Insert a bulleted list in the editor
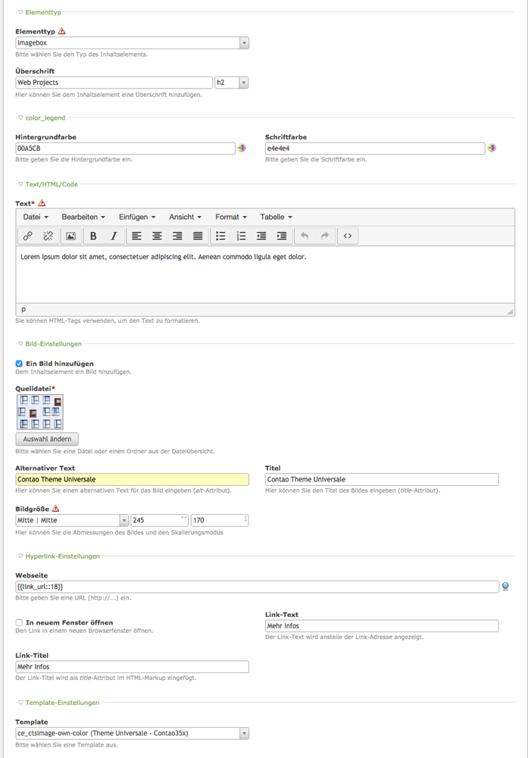This screenshot has height=758, width=528. click(220, 236)
